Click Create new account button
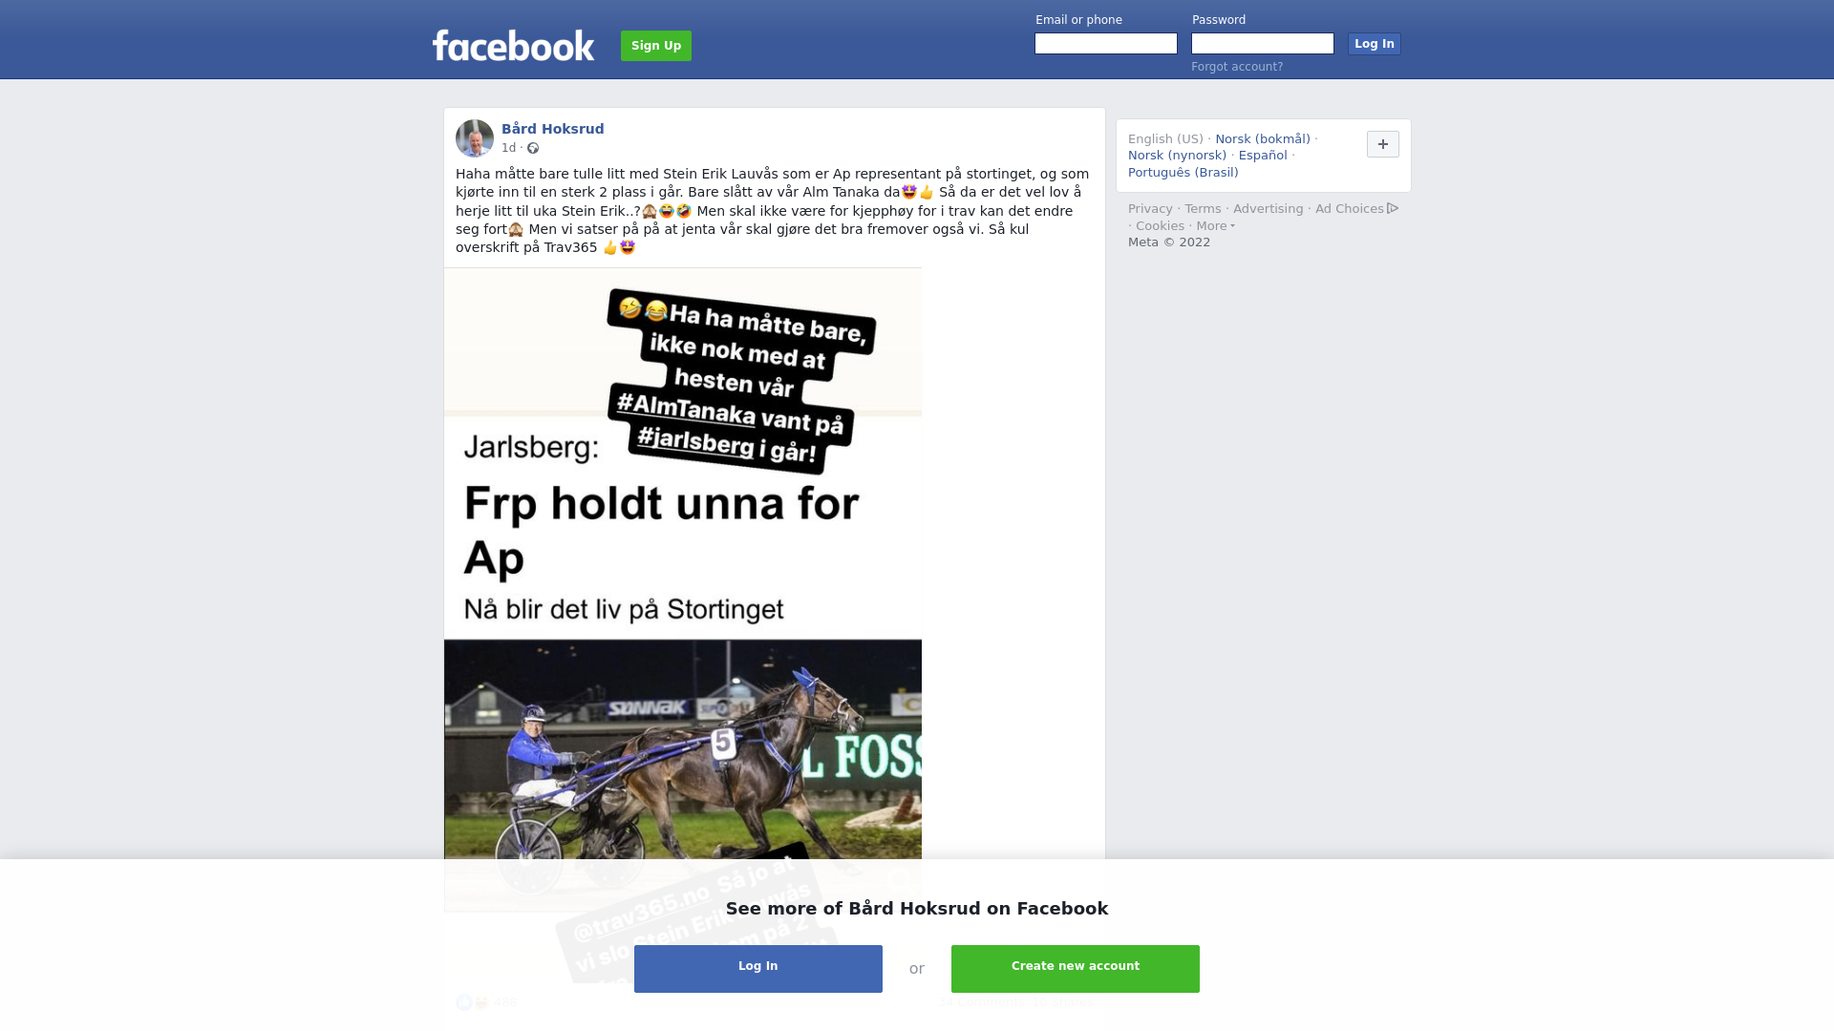1834x1031 pixels. click(x=1076, y=969)
